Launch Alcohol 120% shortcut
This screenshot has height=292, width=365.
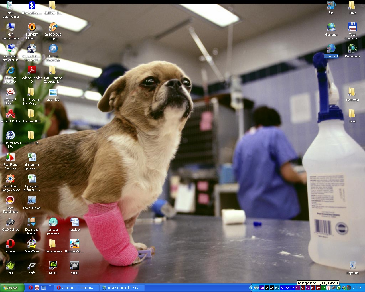10,116
